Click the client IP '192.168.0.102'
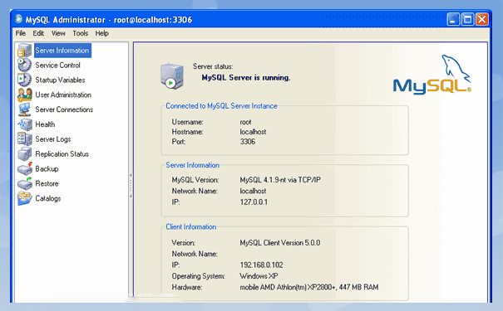503x311 pixels. 261,265
